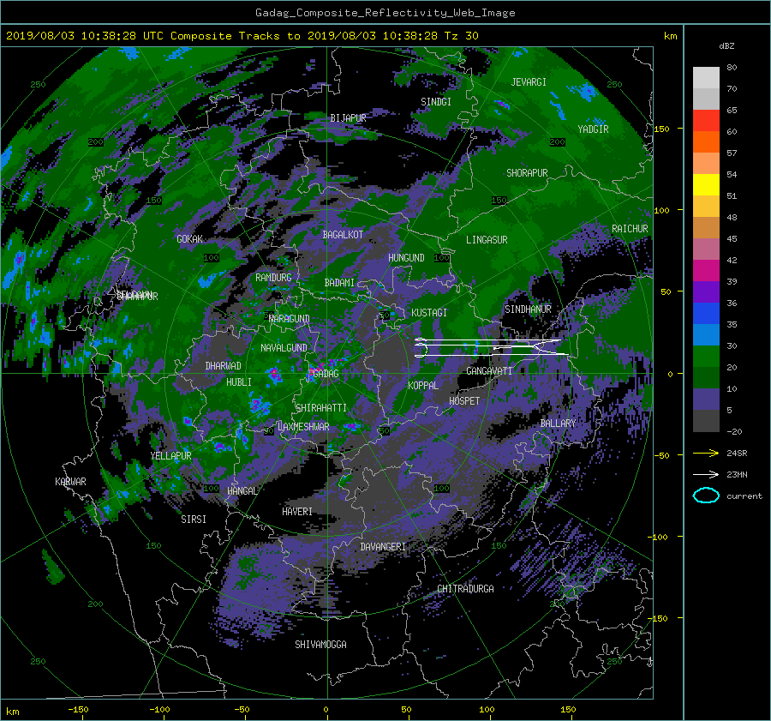Select the magenta 42 dBZ color swatch

point(706,270)
